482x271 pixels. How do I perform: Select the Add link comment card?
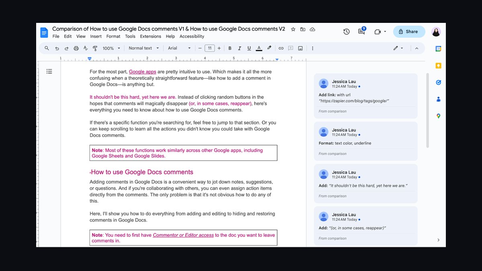(366, 96)
